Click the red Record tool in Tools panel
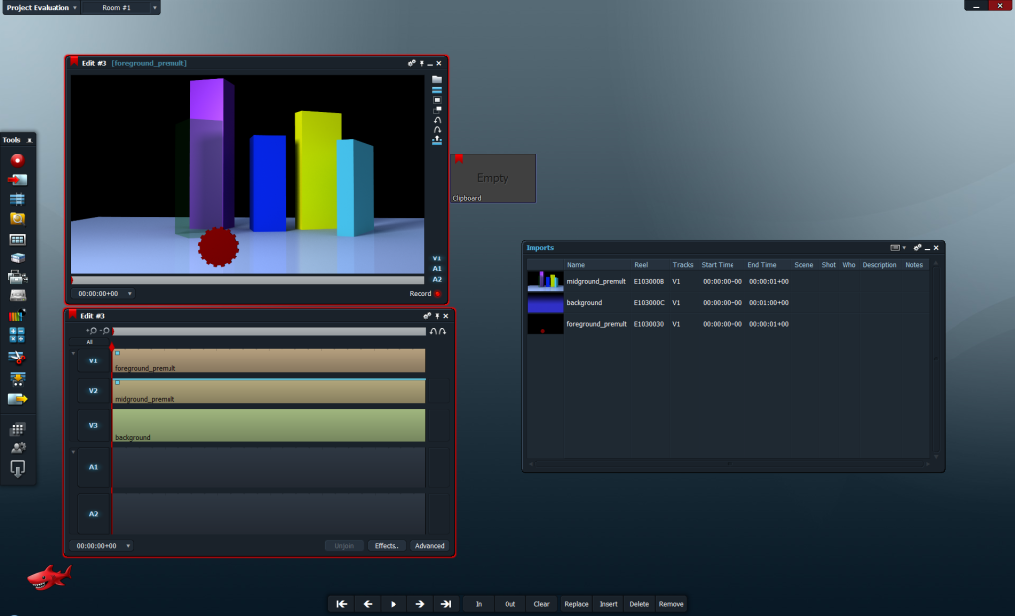The height and width of the screenshot is (616, 1015). click(x=18, y=160)
